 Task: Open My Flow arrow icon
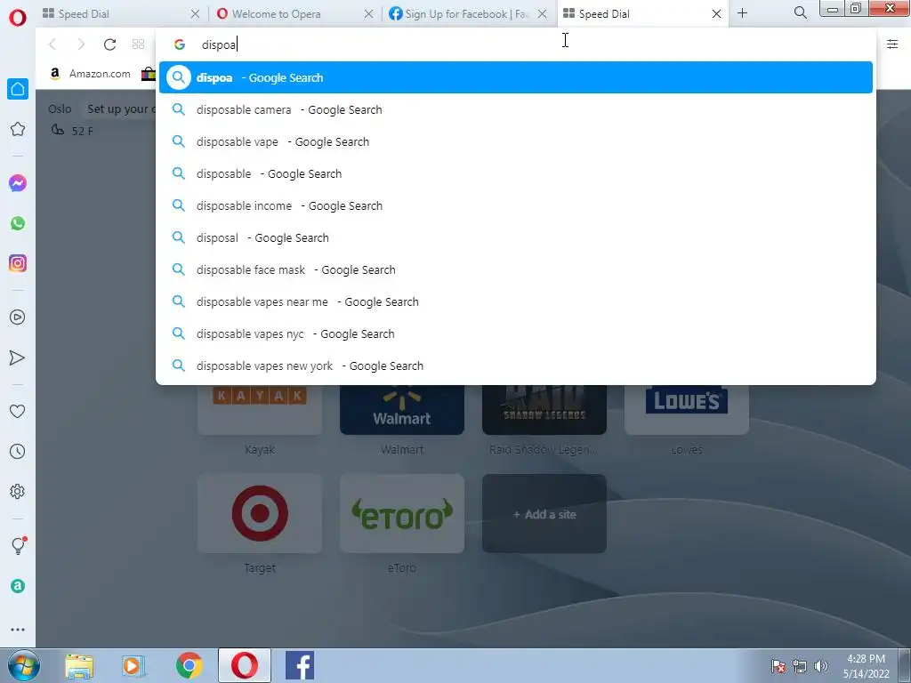(x=18, y=358)
